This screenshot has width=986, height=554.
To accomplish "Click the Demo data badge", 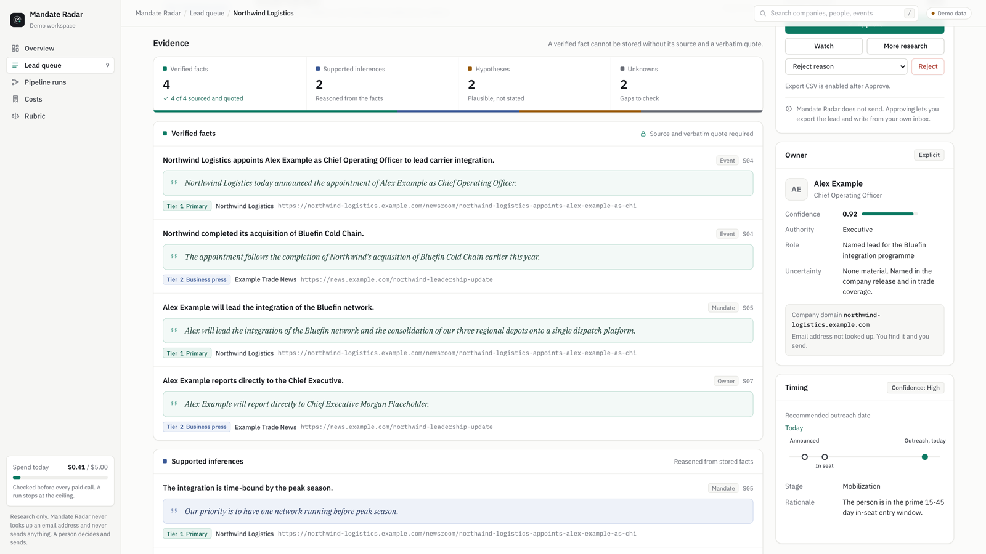I will pos(949,13).
